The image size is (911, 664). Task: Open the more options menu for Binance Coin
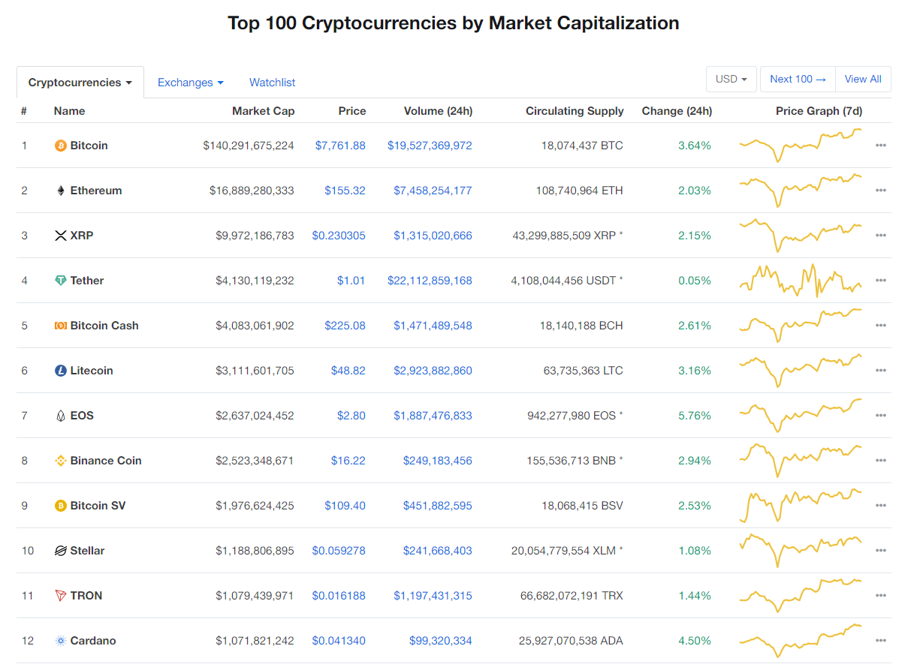pos(881,461)
